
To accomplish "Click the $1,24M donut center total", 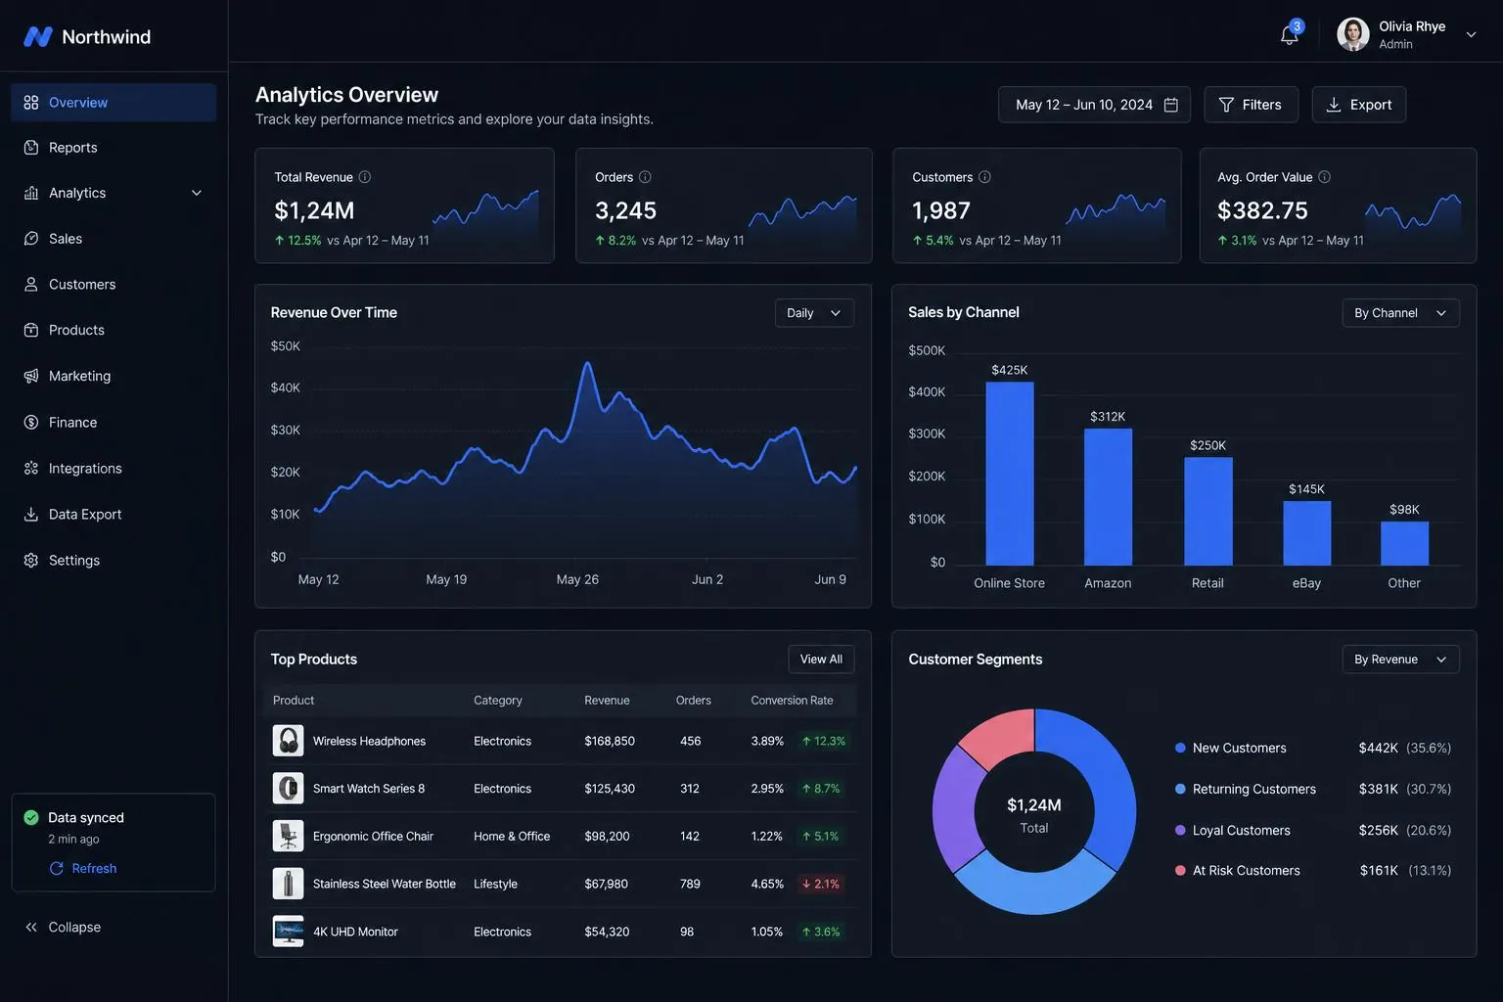I will [1034, 805].
